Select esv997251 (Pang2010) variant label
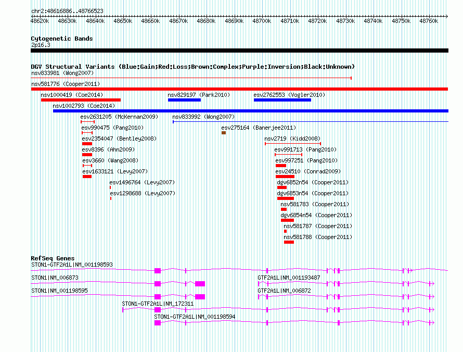 point(306,160)
